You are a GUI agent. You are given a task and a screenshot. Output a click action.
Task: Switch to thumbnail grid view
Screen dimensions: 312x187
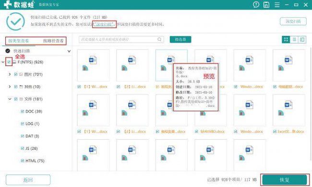(286, 40)
